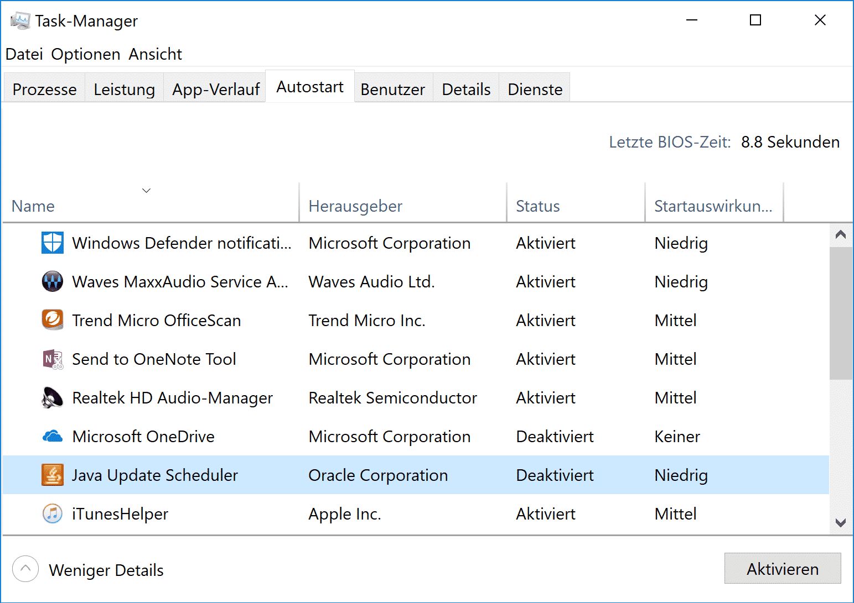Select the Windows Defender notification row name
Screen dimensions: 854x603
(x=182, y=243)
